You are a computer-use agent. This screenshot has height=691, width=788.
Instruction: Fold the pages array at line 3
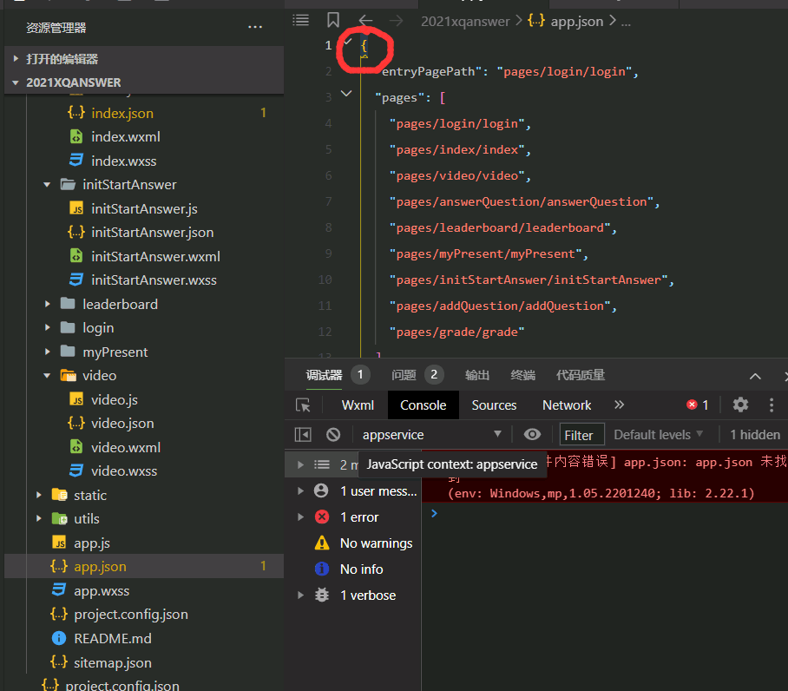pyautogui.click(x=346, y=94)
